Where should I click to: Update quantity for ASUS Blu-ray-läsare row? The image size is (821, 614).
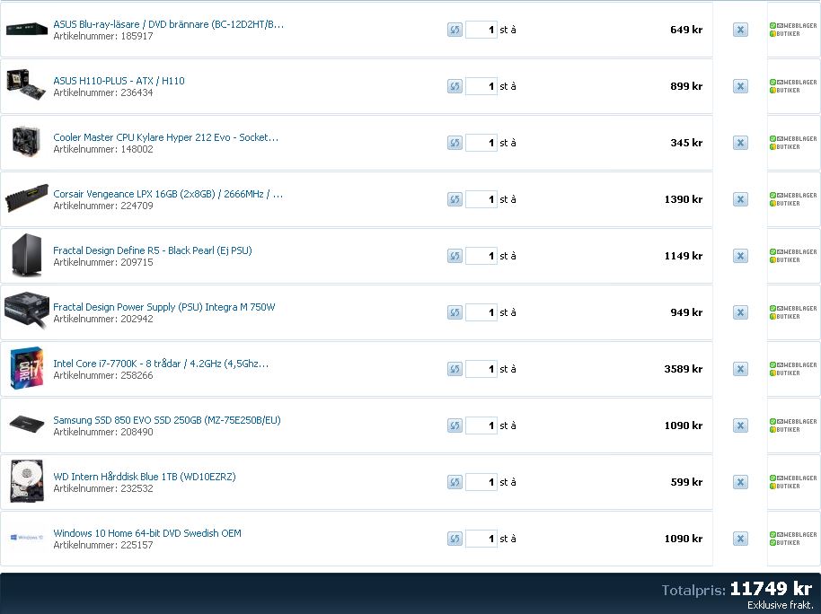pyautogui.click(x=455, y=30)
